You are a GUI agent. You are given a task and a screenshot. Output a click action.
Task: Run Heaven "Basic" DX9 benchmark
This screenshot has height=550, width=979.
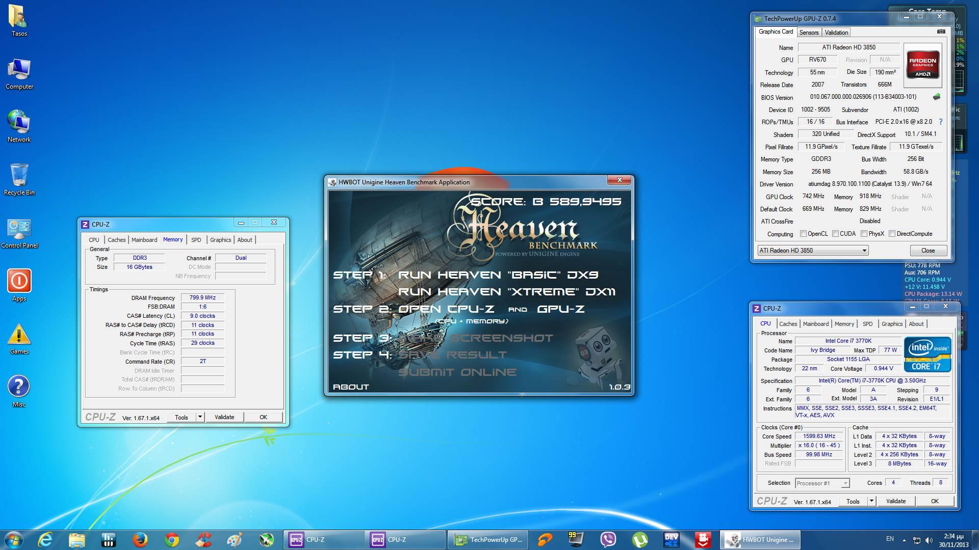pos(498,275)
